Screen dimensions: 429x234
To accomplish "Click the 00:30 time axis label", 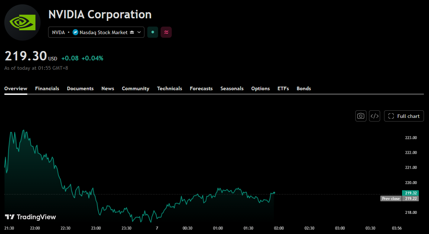I will (x=188, y=228).
